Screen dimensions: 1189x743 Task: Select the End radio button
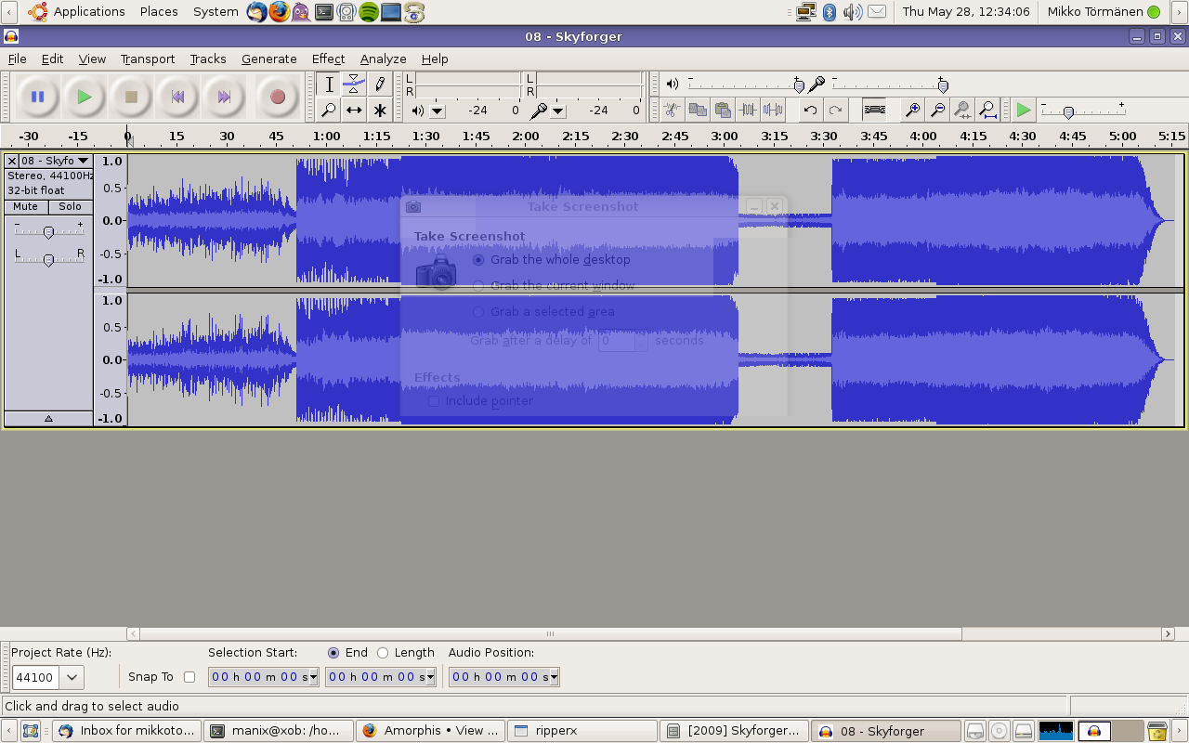click(x=333, y=653)
